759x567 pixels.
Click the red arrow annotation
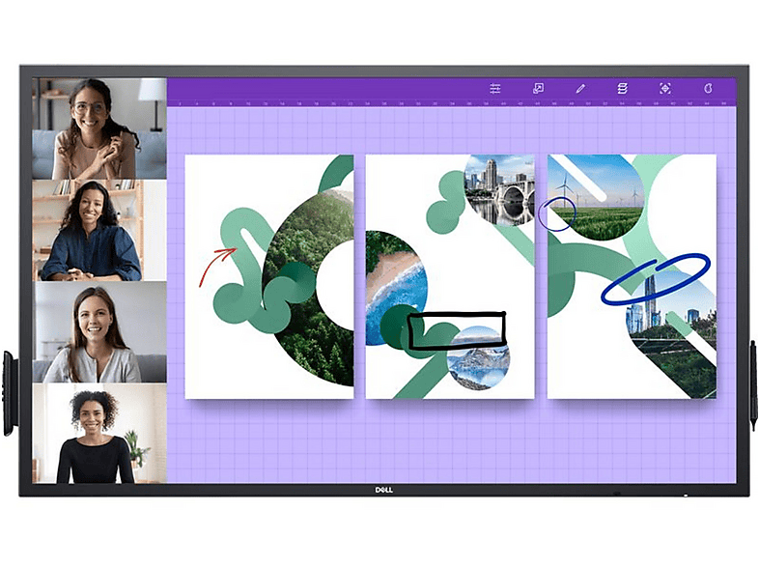click(217, 267)
